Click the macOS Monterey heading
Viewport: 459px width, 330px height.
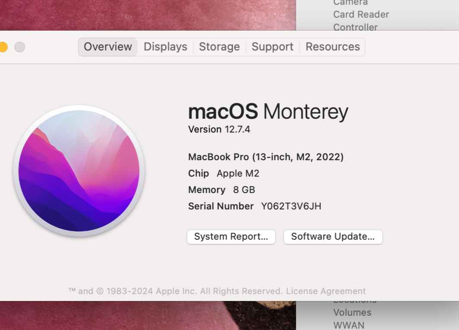[x=268, y=112]
